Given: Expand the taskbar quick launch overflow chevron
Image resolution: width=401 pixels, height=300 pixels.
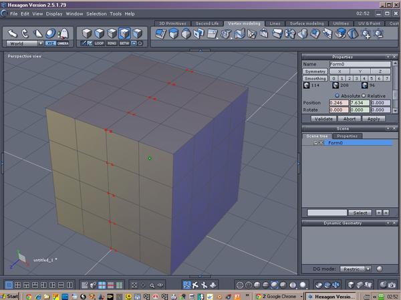Looking at the screenshot, I should (247, 295).
